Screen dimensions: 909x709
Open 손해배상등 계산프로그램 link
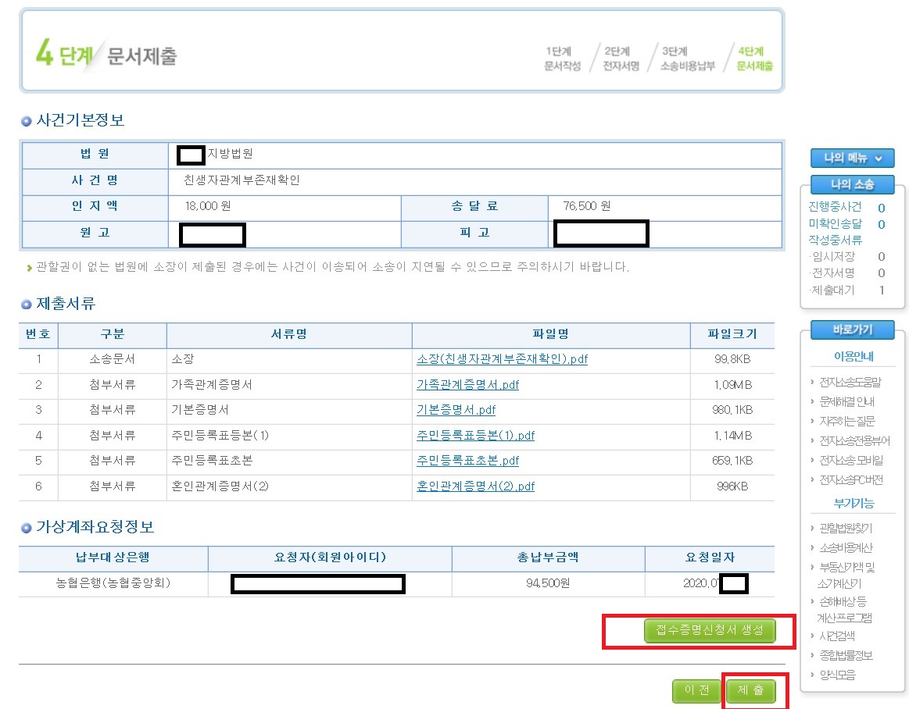(x=844, y=610)
